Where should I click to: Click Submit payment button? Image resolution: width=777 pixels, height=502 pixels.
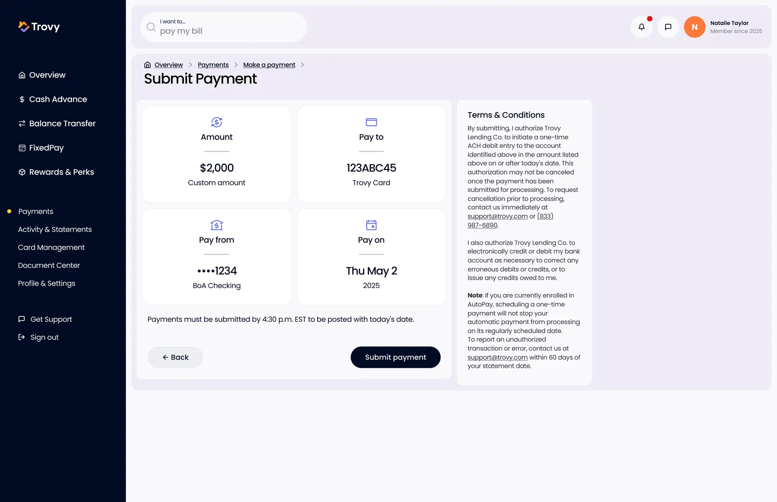point(395,357)
